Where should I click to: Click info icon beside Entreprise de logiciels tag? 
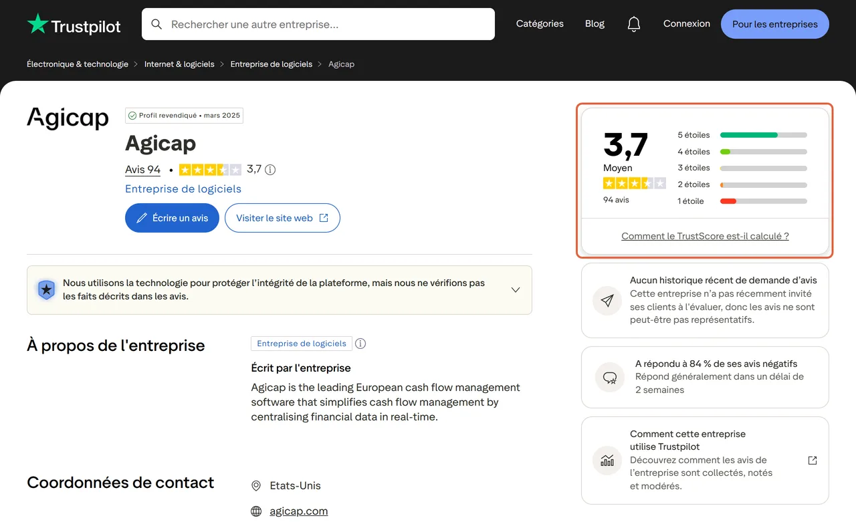click(360, 344)
